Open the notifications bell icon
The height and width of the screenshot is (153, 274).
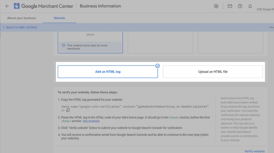tap(250, 6)
